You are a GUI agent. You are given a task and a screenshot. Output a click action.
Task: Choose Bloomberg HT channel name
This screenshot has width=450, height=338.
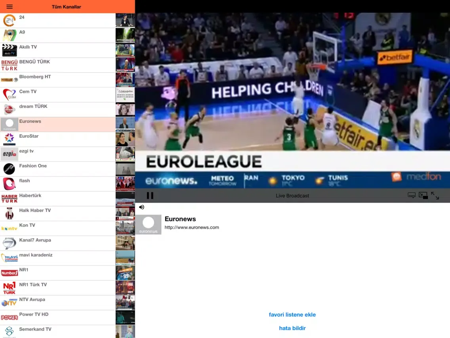tap(35, 77)
